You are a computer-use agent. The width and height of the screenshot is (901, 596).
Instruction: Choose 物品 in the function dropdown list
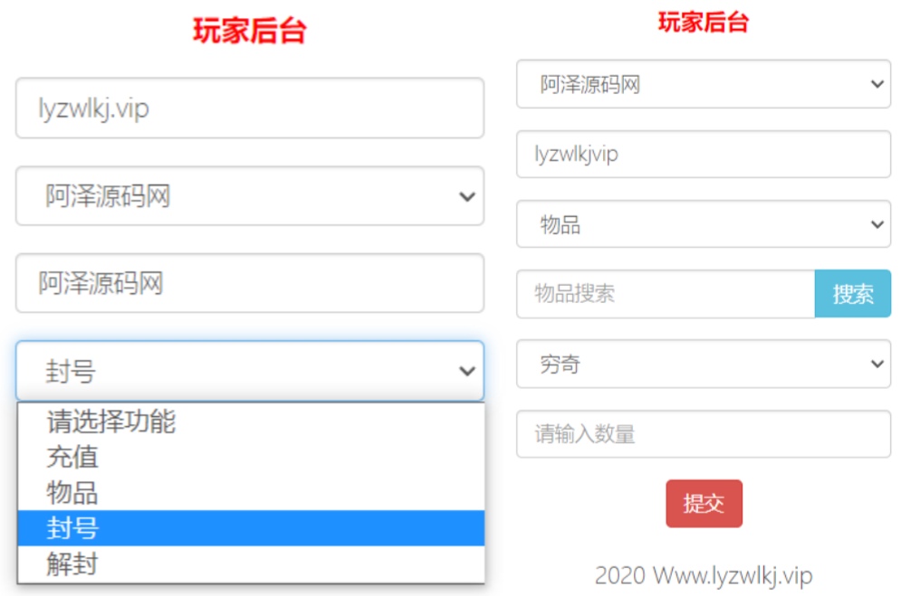[72, 493]
